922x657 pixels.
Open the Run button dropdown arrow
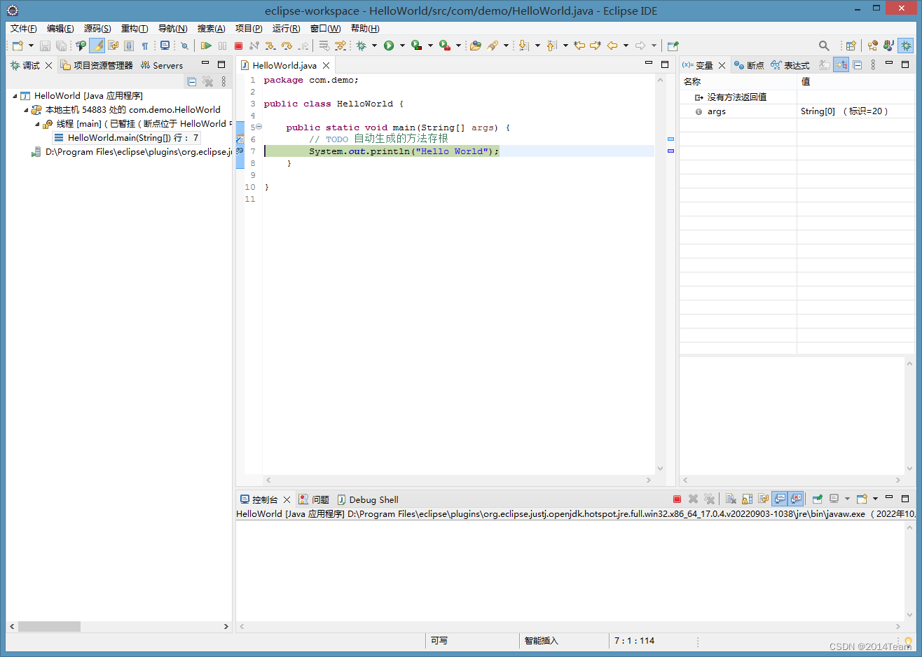[x=402, y=46]
